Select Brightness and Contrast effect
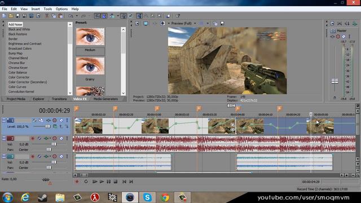This screenshot has width=361, height=203. coord(25,44)
